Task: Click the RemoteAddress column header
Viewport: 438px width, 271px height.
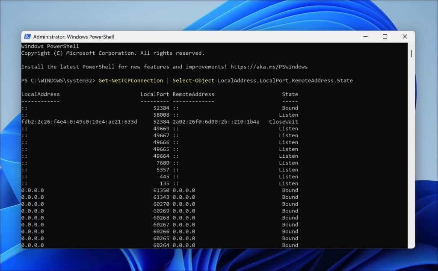Action: pyautogui.click(x=193, y=94)
